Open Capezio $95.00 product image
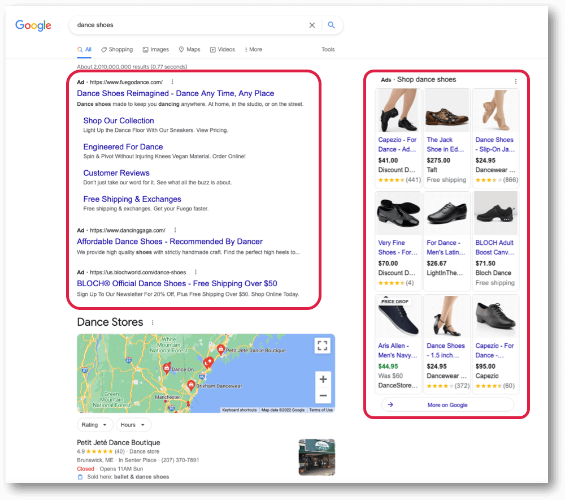 [496, 316]
